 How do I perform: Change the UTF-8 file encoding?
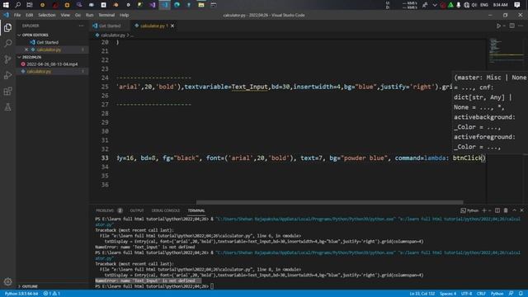(466, 294)
